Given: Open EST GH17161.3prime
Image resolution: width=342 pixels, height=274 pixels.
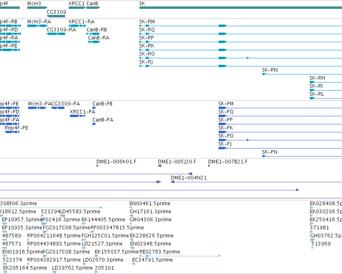Looking at the screenshot, I should click(x=150, y=212).
